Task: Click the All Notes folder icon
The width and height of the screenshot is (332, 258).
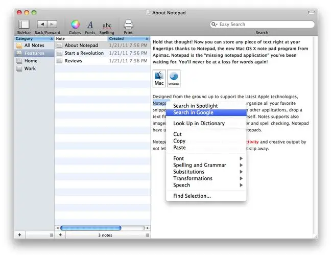Action: 19,45
